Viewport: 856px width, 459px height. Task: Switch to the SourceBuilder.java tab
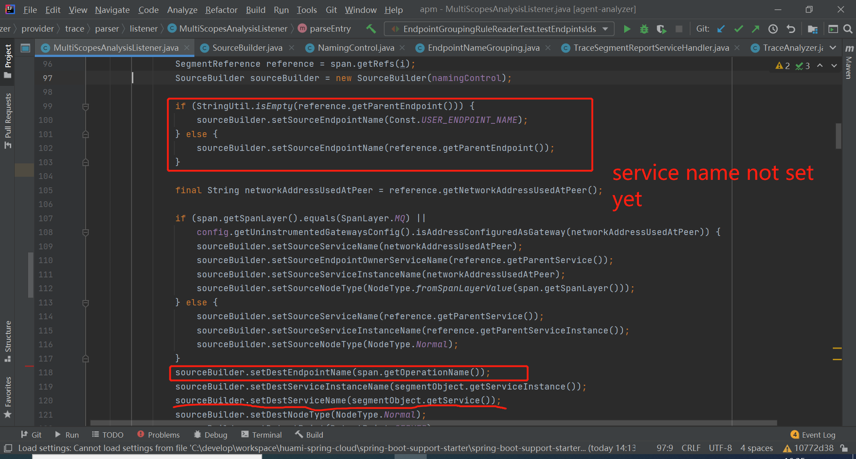[247, 48]
